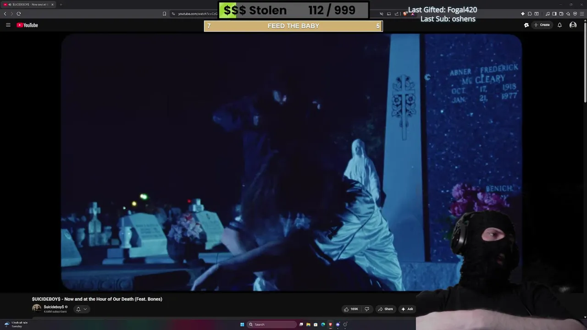Image resolution: width=587 pixels, height=330 pixels.
Task: Open the Brave Shields lion icon
Action: click(x=405, y=14)
